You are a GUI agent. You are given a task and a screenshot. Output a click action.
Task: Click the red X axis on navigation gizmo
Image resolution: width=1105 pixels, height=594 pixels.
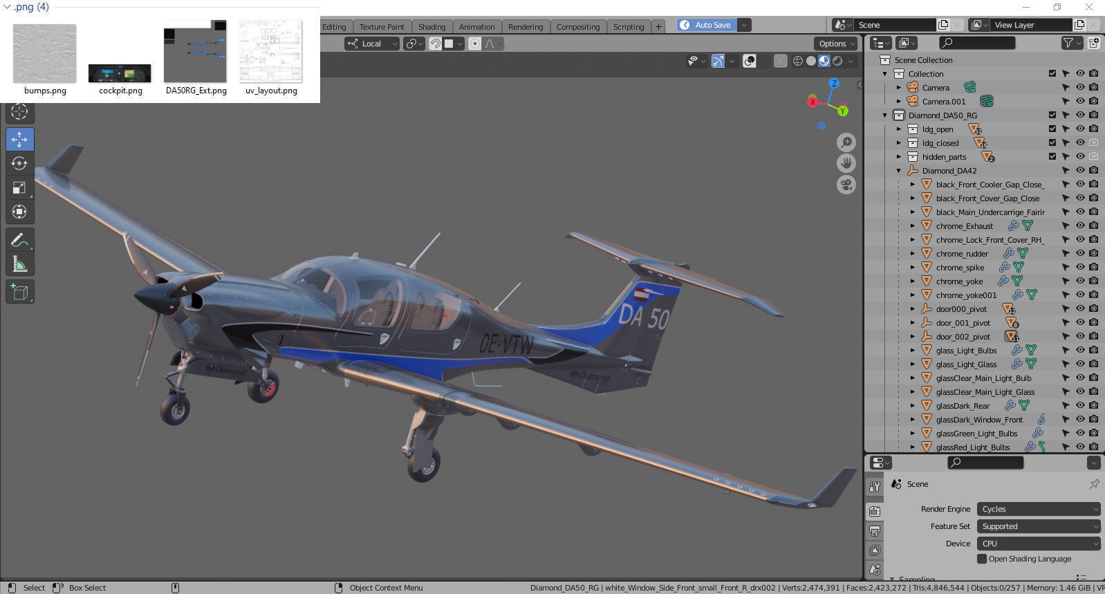(813, 102)
